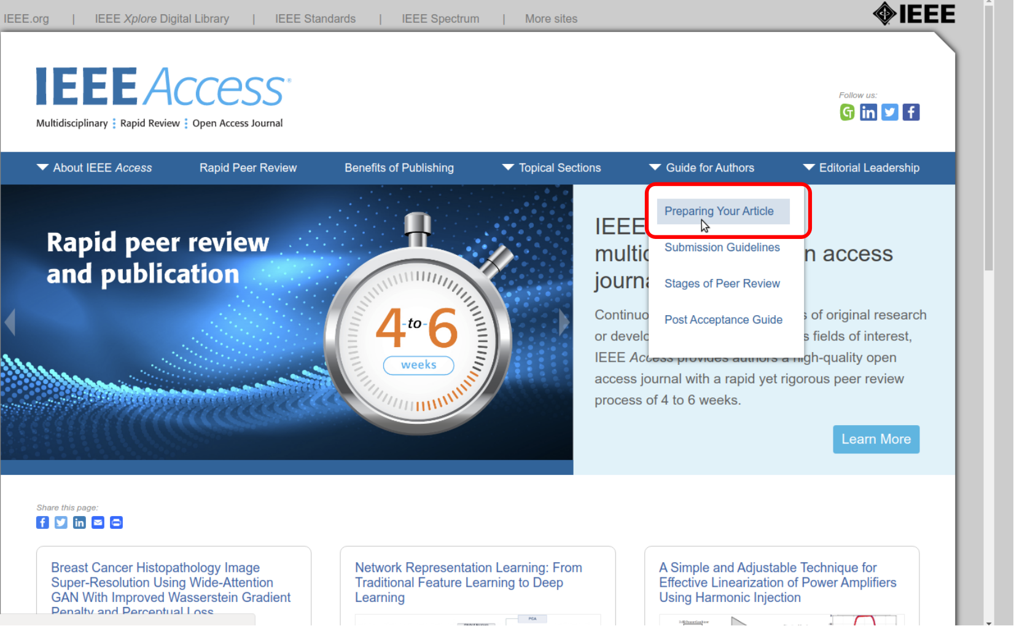Expand the About IEEE Access menu
The image size is (1014, 626).
95,168
